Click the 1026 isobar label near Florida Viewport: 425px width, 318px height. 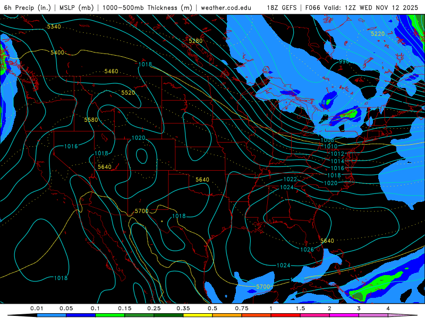(307, 249)
